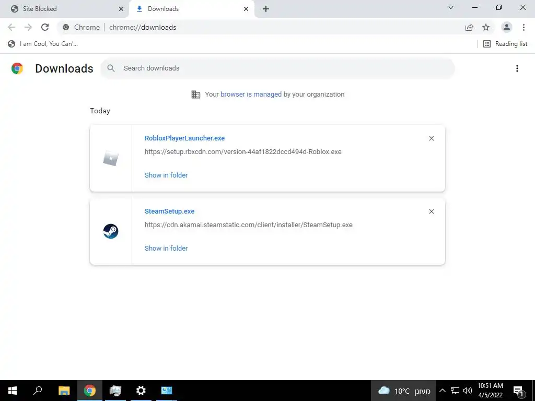Remove SteamSetup.exe from the list
The image size is (535, 401).
pyautogui.click(x=431, y=211)
